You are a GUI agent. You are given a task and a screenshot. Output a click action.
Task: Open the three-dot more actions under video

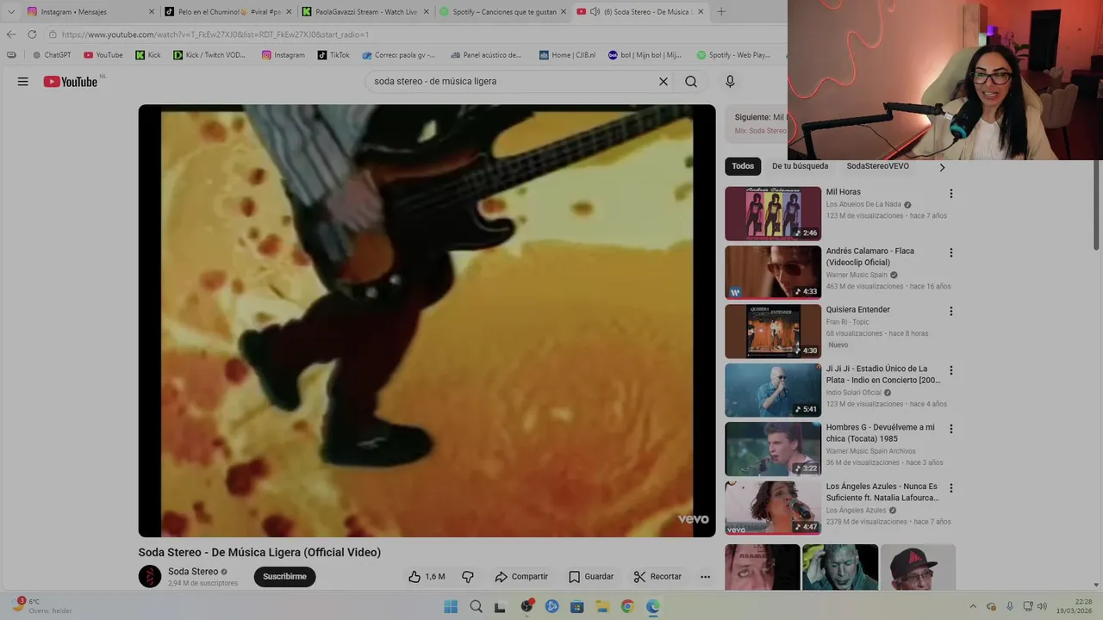pyautogui.click(x=705, y=577)
